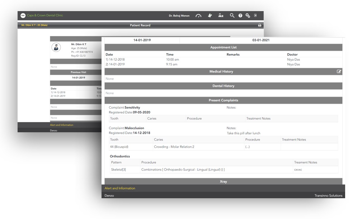Click the treatment tools icon in header
This screenshot has height=219, width=362.
(x=210, y=16)
